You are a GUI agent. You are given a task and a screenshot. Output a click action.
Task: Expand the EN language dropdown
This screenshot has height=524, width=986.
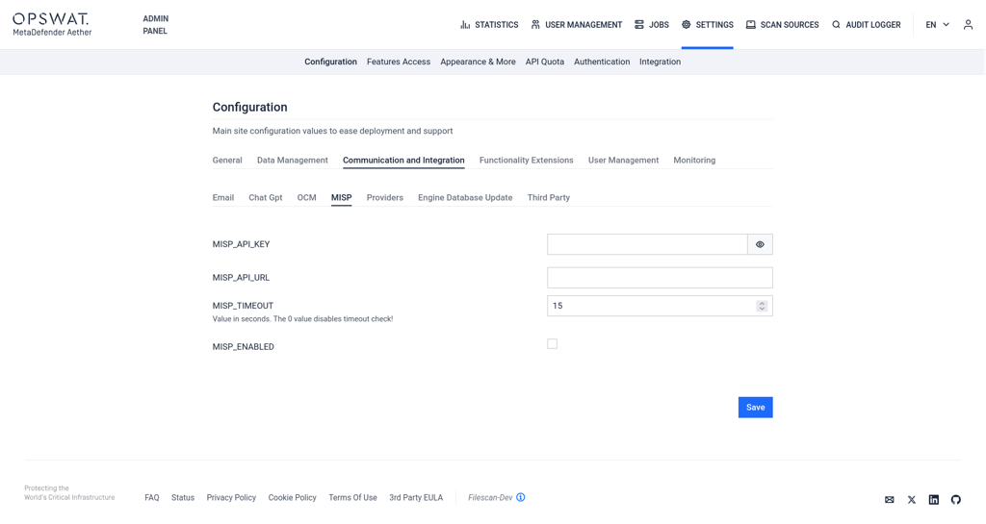[937, 25]
